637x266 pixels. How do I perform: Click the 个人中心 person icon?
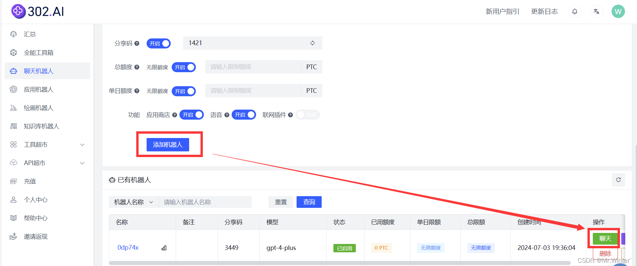pos(13,199)
